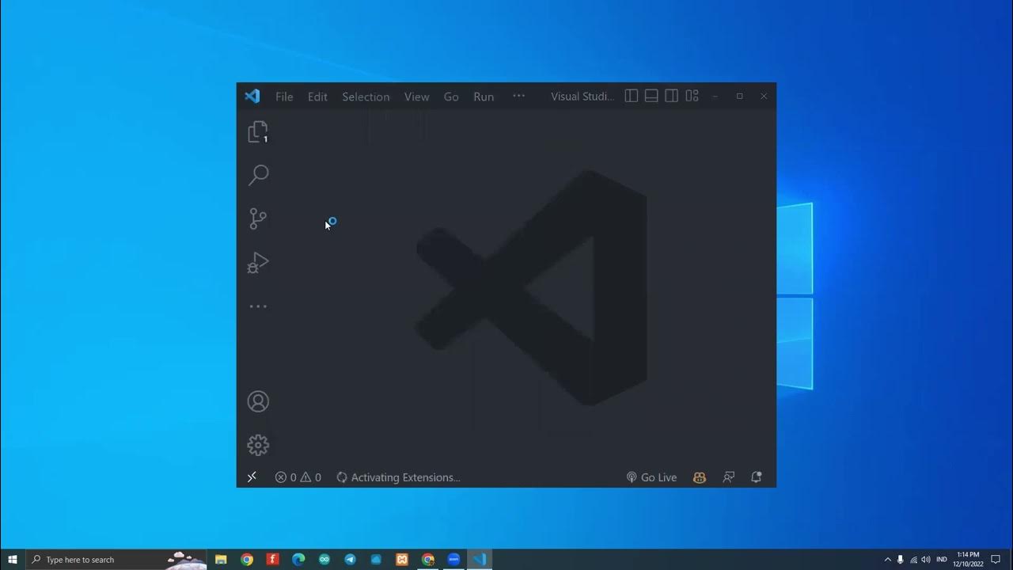
Task: Click the IND language indicator
Action: click(x=942, y=560)
